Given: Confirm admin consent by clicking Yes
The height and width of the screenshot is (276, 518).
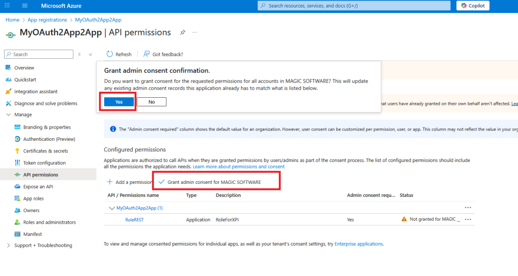Looking at the screenshot, I should tap(119, 102).
